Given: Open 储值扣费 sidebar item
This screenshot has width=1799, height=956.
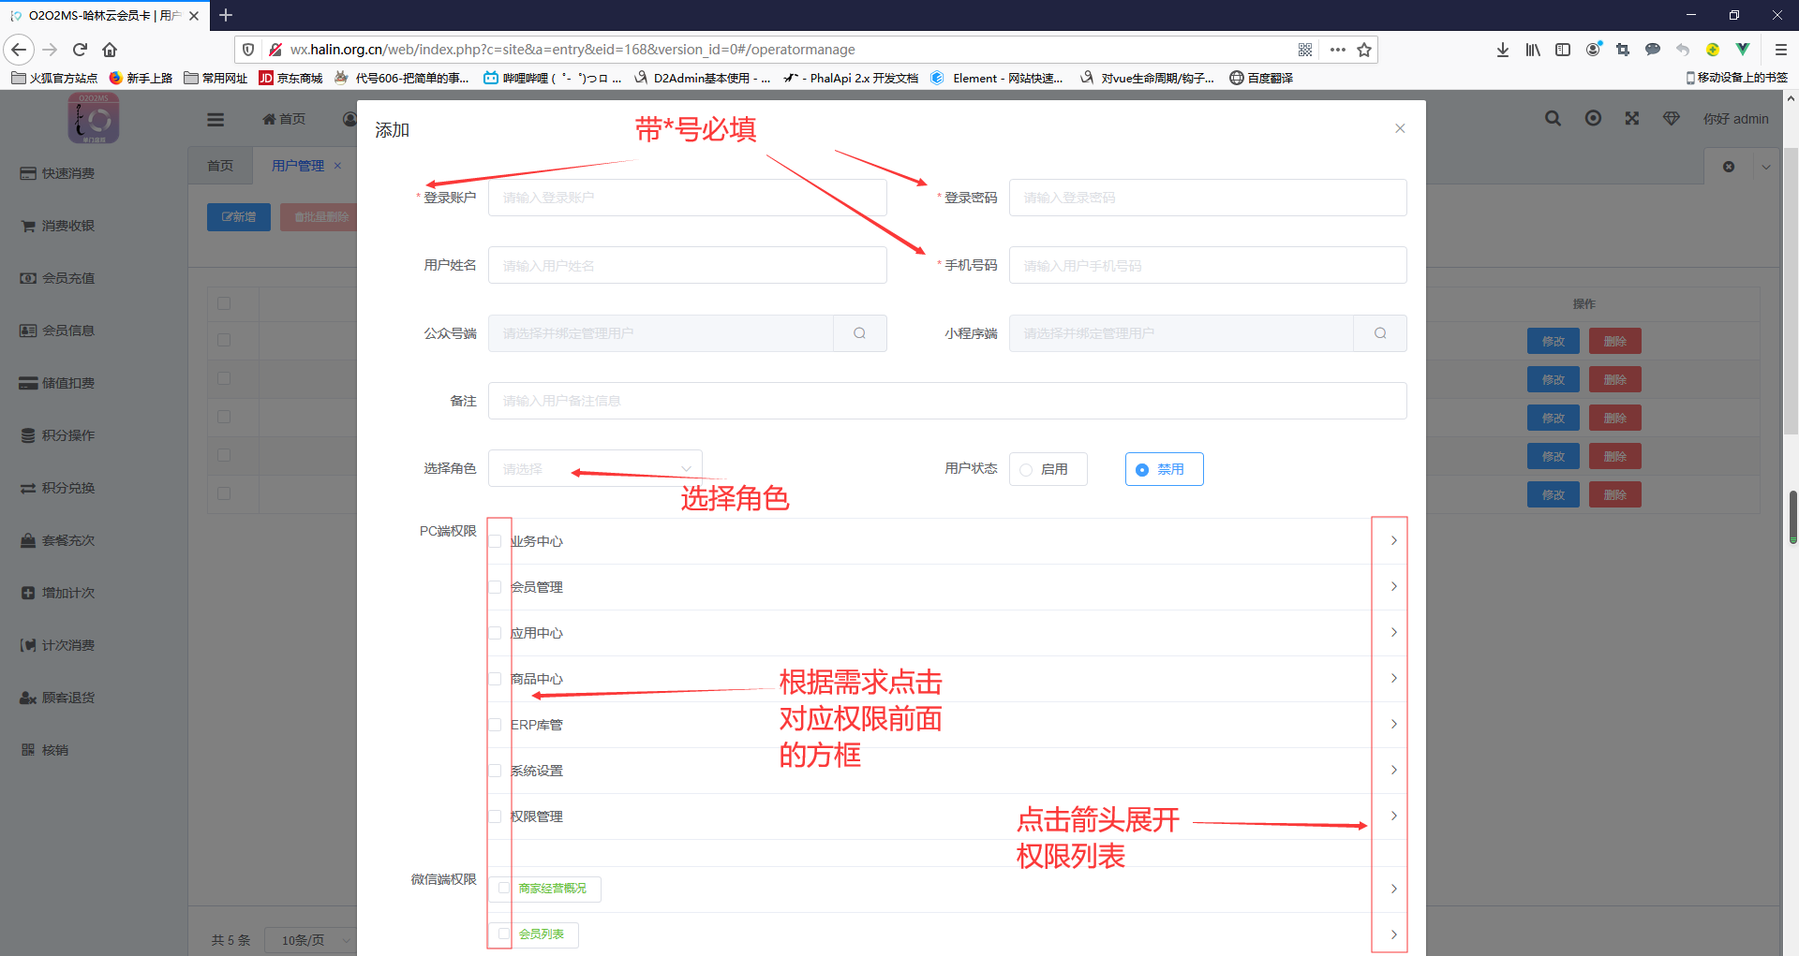Looking at the screenshot, I should (x=58, y=383).
